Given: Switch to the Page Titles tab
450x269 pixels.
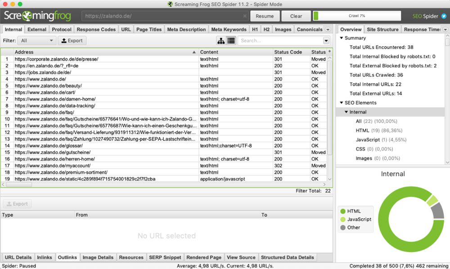Looking at the screenshot, I should point(149,30).
